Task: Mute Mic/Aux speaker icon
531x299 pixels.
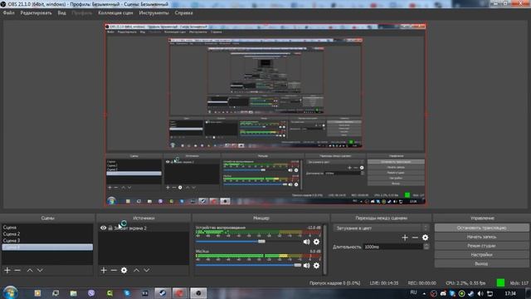Action: (306, 266)
